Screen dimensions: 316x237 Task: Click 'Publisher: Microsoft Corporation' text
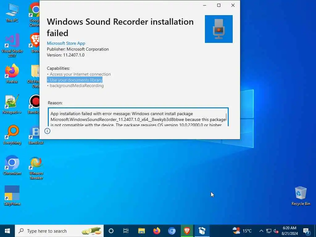78,49
